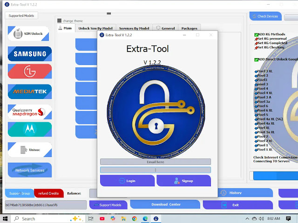Viewport: 298px width, 223px height.
Task: Click the Set KG Checking line
Action: coord(270,47)
